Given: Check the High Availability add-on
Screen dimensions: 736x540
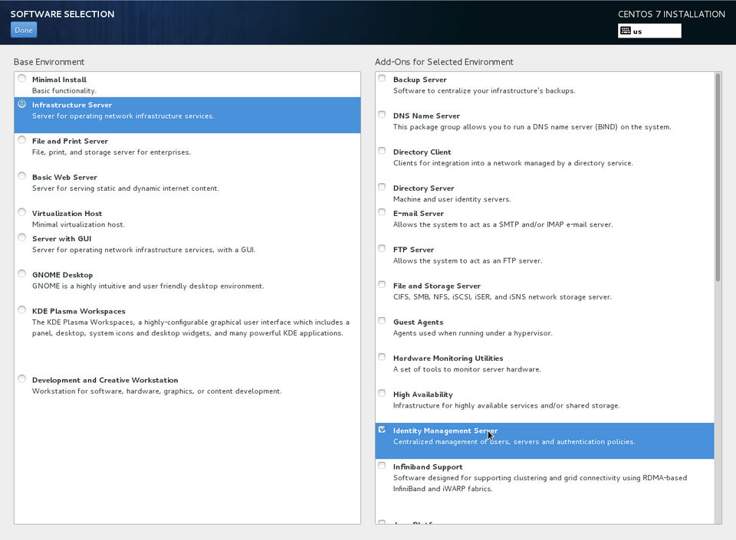Looking at the screenshot, I should (x=382, y=394).
